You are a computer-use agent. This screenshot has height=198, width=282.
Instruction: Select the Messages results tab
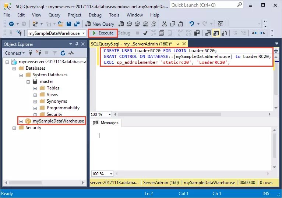click(x=106, y=123)
